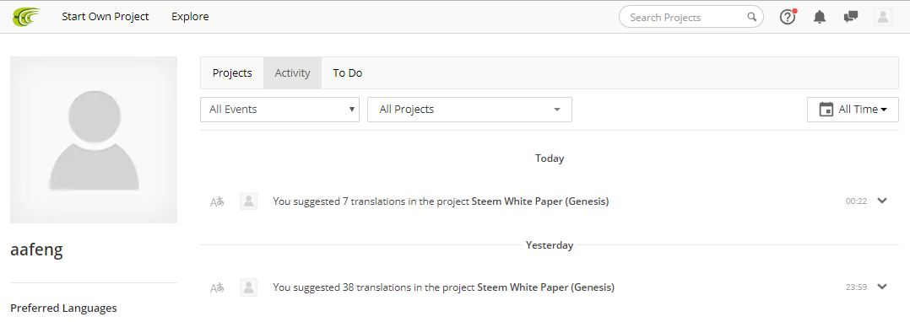Open the All Events dropdown
The width and height of the screenshot is (910, 322).
point(279,110)
